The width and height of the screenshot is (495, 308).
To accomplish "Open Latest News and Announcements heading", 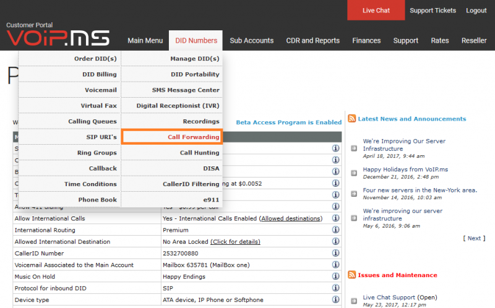I will coord(412,119).
